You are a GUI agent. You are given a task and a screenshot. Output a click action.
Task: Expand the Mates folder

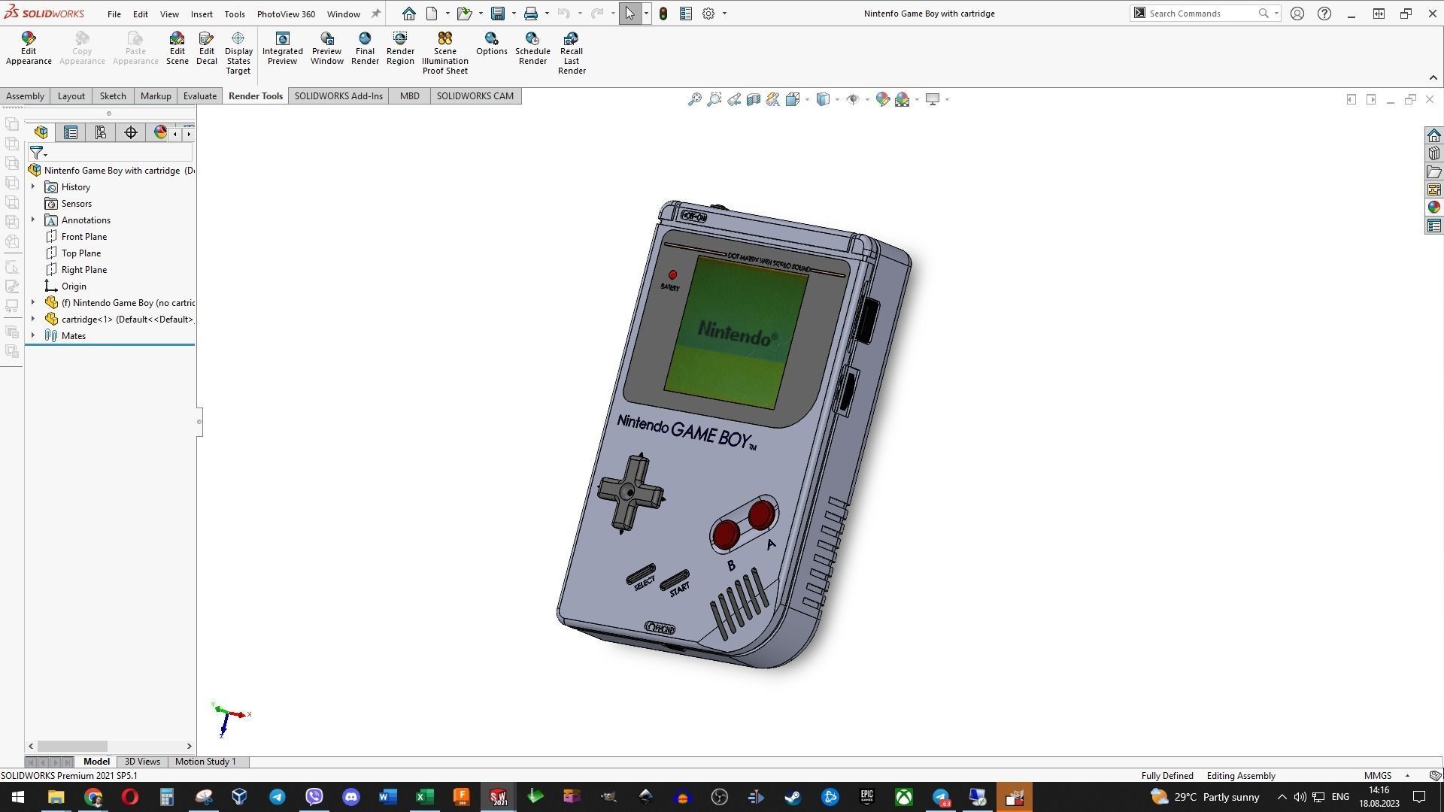tap(33, 335)
